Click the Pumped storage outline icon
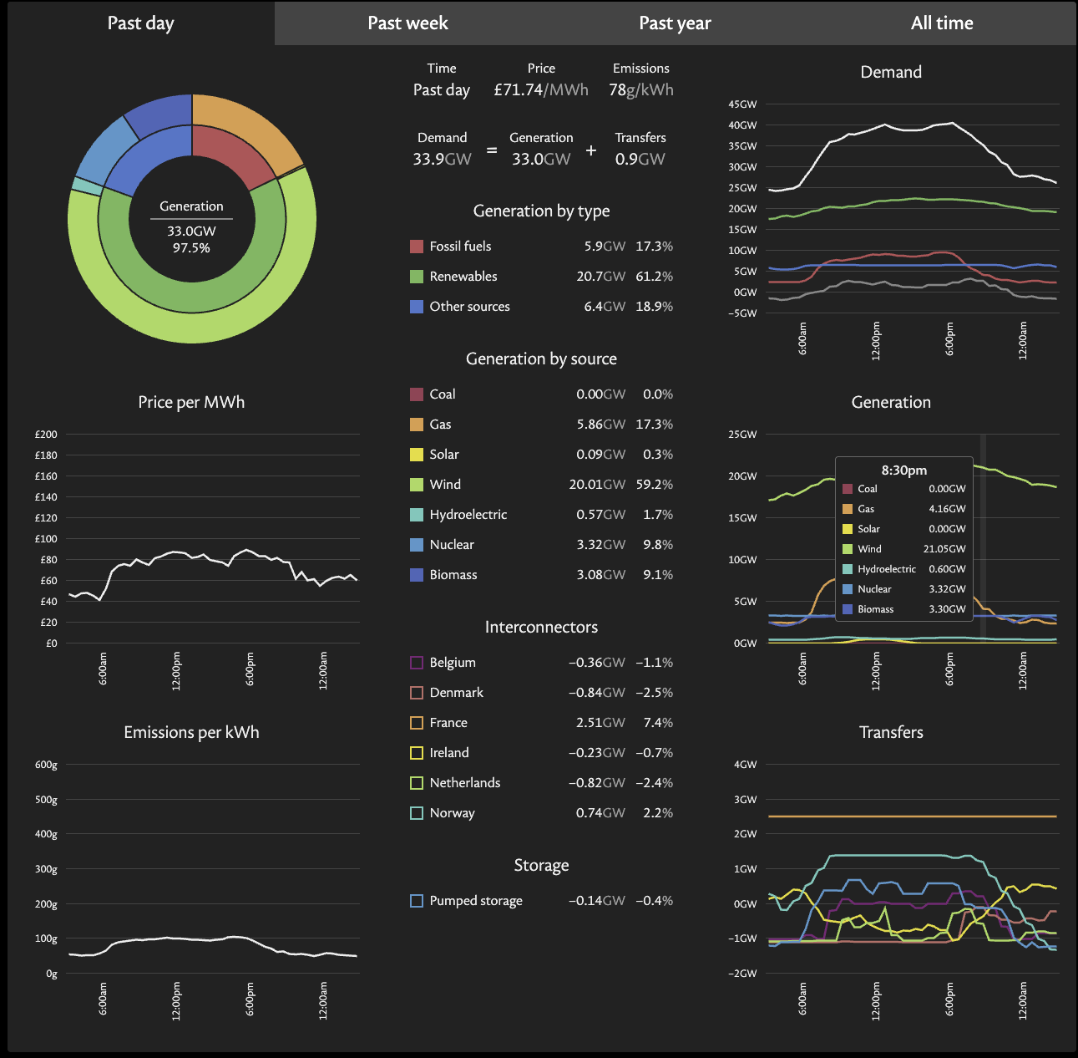The width and height of the screenshot is (1078, 1058). (417, 901)
